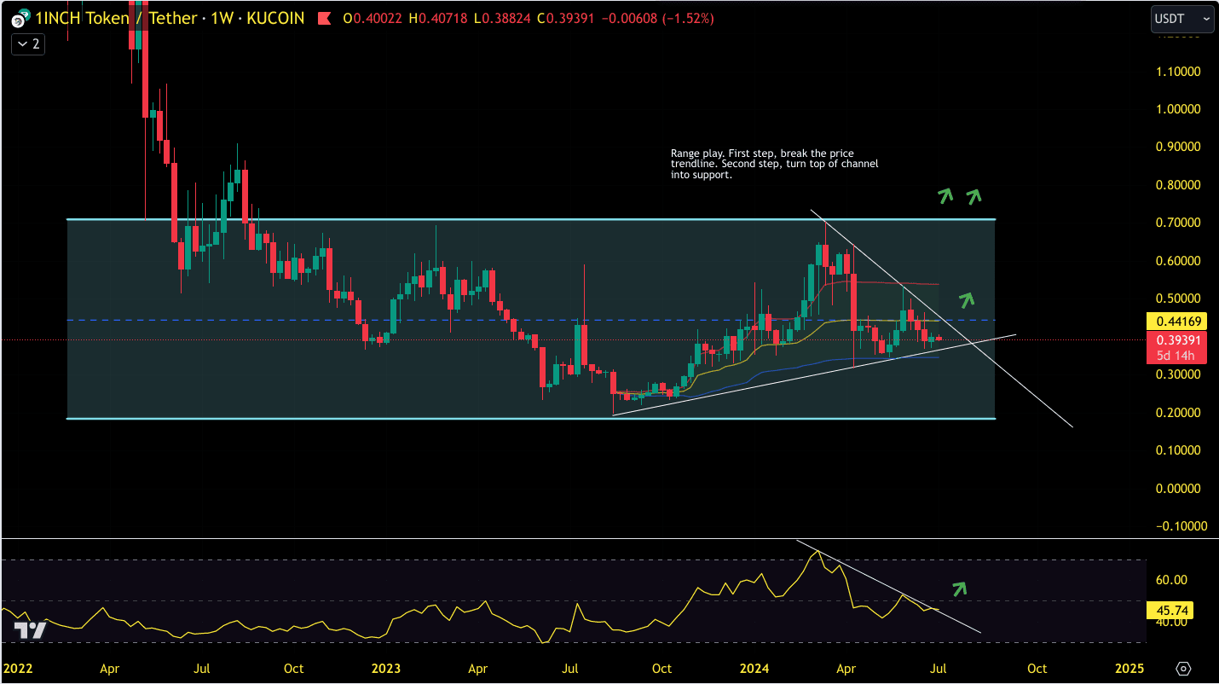The height and width of the screenshot is (684, 1219).
Task: Click the Oct 2024 time axis label
Action: point(1037,668)
